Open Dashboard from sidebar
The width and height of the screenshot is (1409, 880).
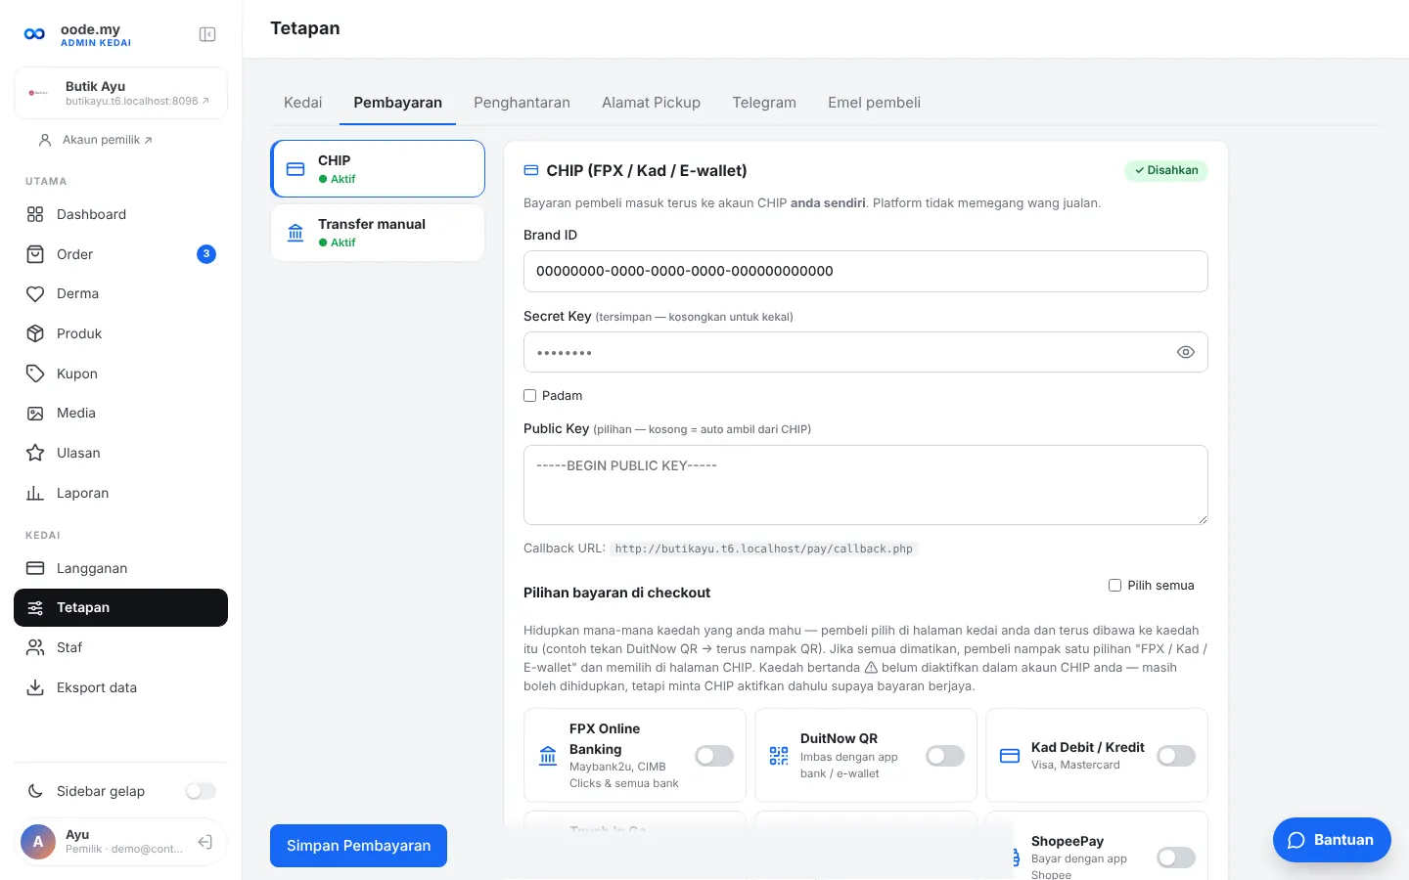point(120,214)
